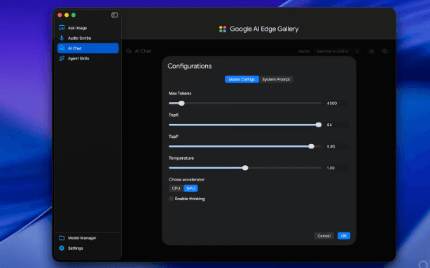
Task: Click the chat bubble icon beside AI Chat heading
Action: [129, 51]
